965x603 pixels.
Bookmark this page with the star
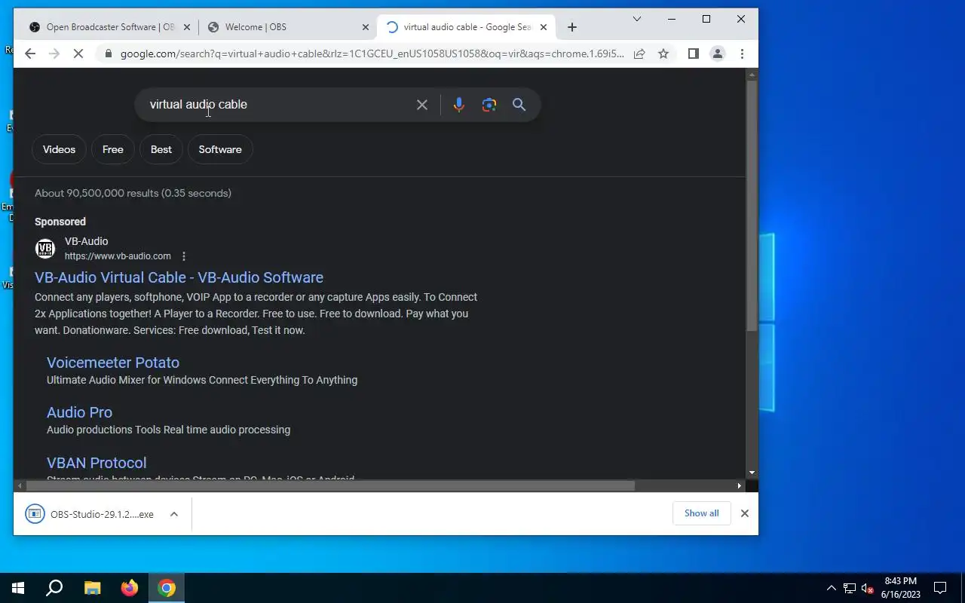(663, 54)
